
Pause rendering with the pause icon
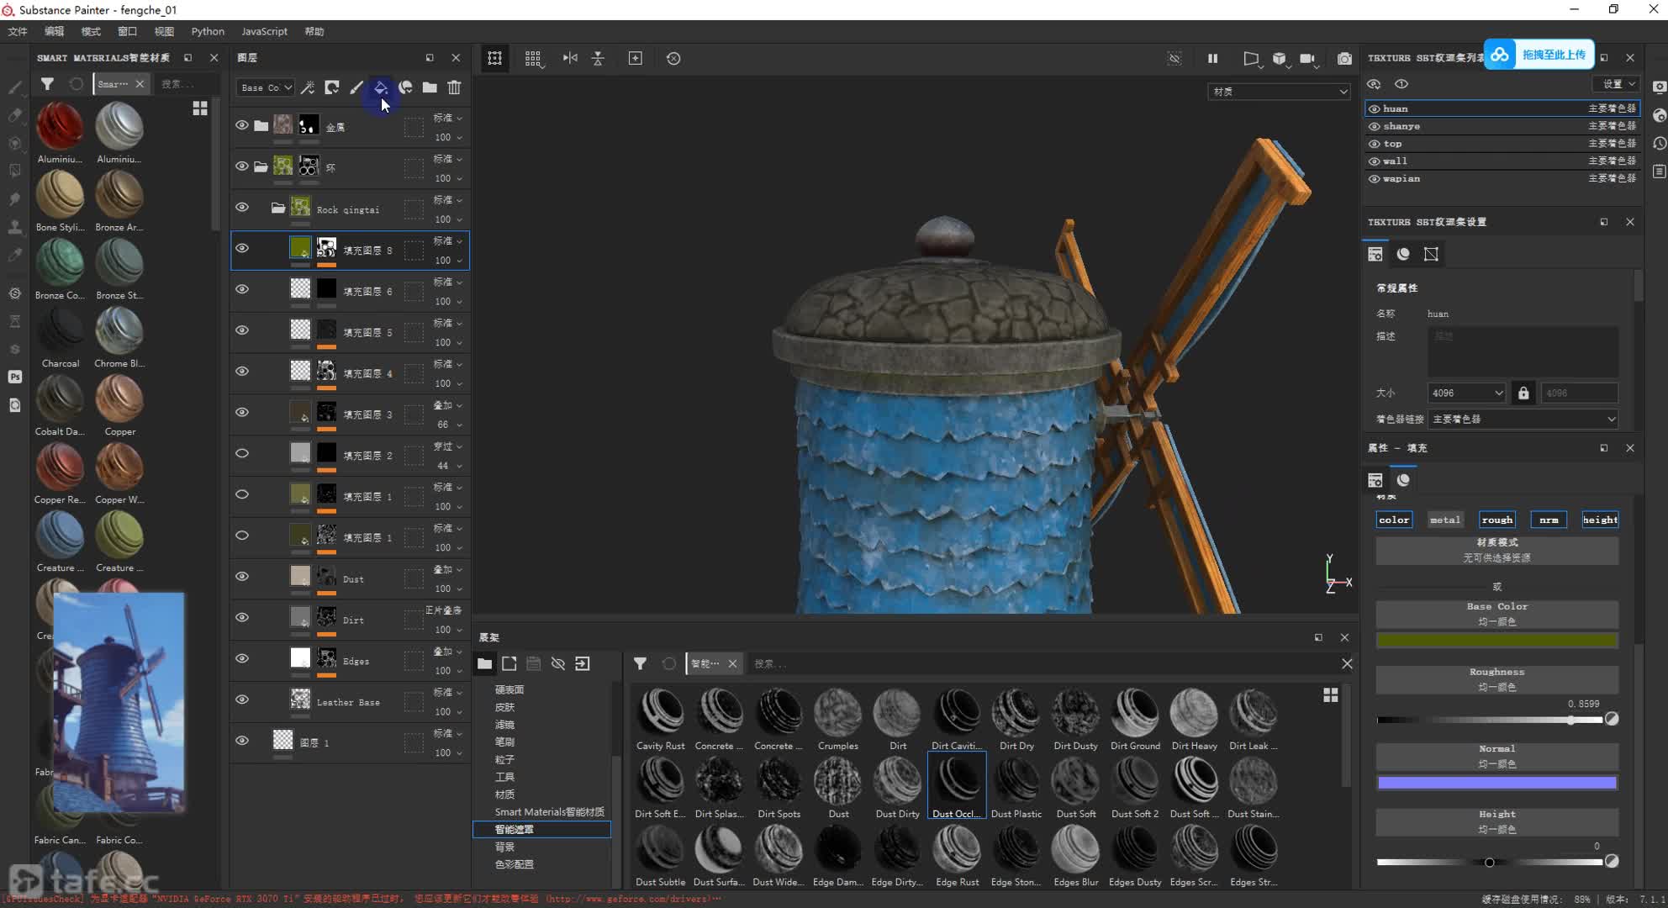tap(1212, 58)
